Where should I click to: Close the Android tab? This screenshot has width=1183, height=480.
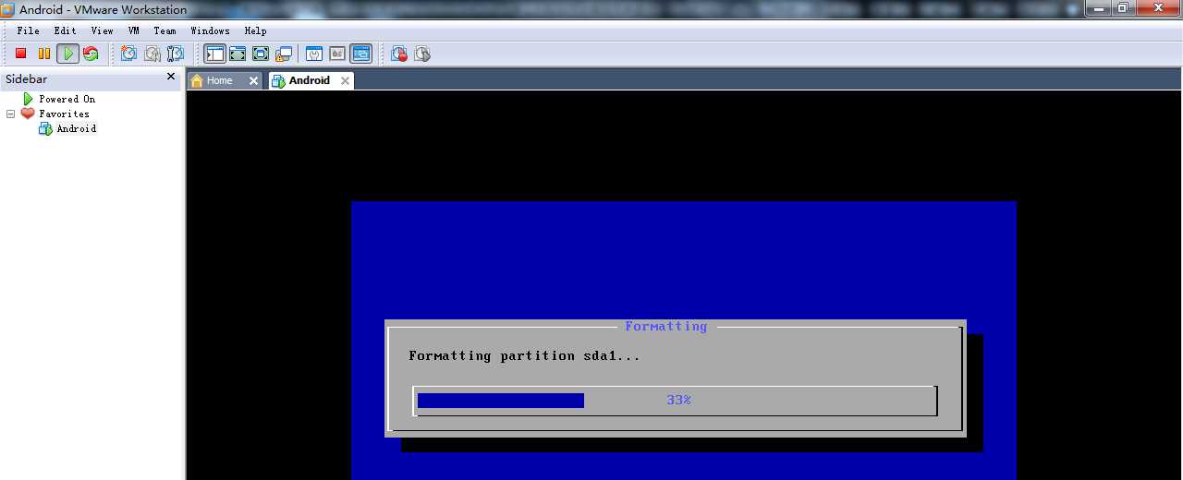point(345,81)
